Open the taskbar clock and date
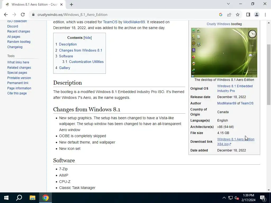This screenshot has width=271, height=203. (x=249, y=198)
